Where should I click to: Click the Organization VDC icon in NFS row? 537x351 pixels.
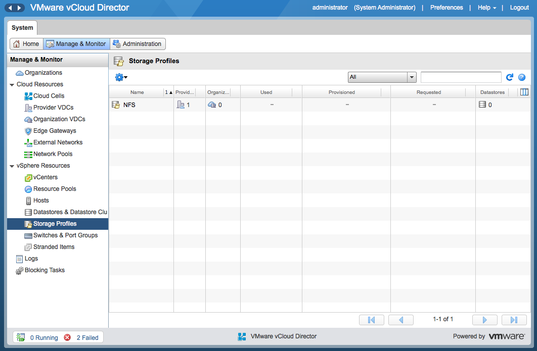(212, 105)
